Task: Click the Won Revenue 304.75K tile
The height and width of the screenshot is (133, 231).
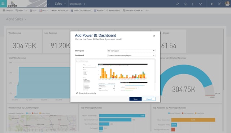Action: (24, 41)
